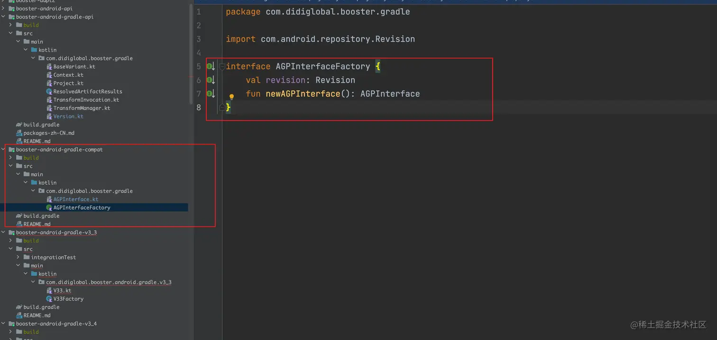Expand the build folder under booster-android-gradle-api
Viewport: 717px width, 340px height.
11,25
